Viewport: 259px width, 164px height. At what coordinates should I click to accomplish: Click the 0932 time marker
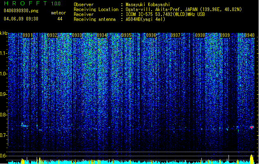52,35
